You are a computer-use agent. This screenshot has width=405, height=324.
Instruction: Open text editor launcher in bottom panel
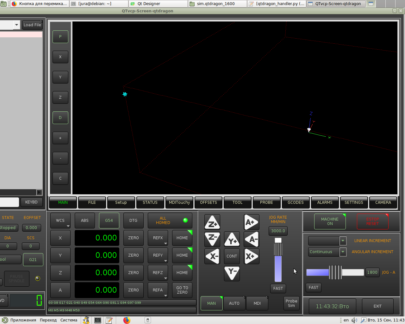click(109, 320)
